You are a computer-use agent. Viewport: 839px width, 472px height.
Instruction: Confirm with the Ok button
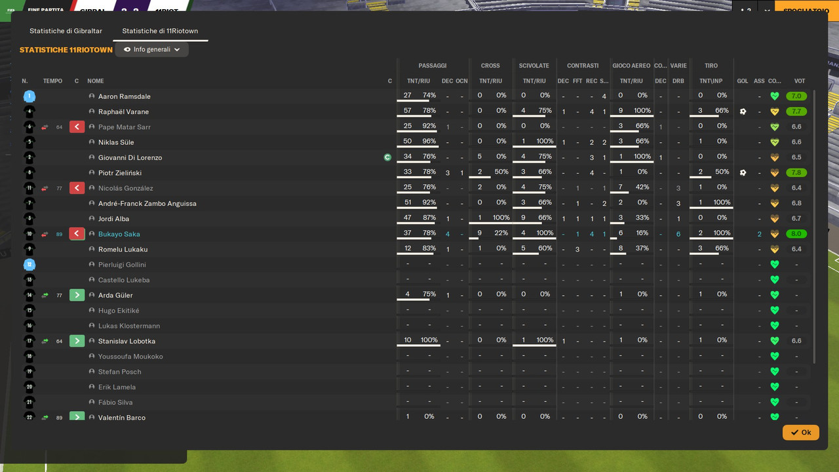pyautogui.click(x=800, y=433)
